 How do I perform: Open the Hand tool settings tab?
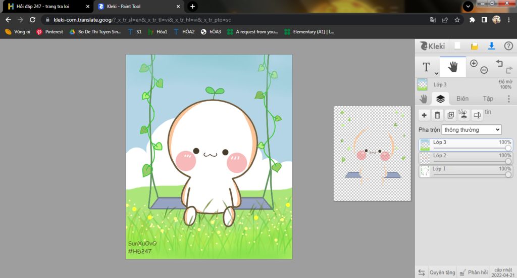point(424,99)
